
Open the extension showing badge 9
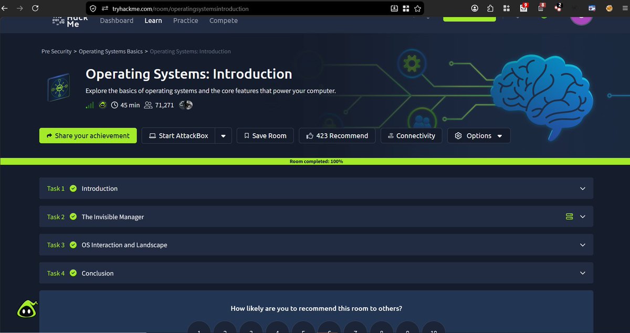pos(524,7)
